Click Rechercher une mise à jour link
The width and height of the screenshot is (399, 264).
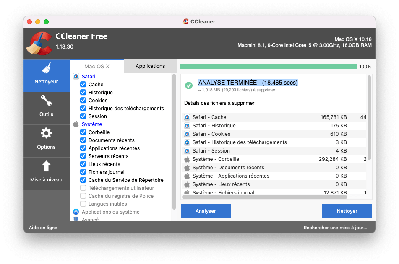[336, 228]
